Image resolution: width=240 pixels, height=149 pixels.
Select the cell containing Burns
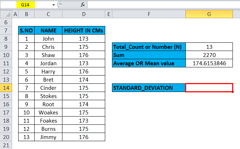pyautogui.click(x=48, y=129)
